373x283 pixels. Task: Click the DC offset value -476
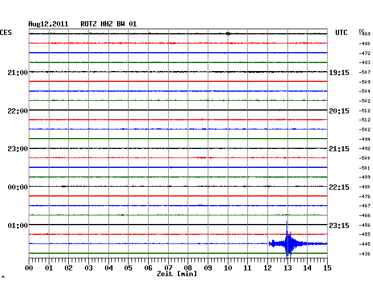coord(364,196)
